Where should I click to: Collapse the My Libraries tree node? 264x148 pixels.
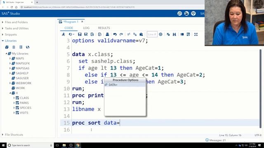tap(7, 54)
